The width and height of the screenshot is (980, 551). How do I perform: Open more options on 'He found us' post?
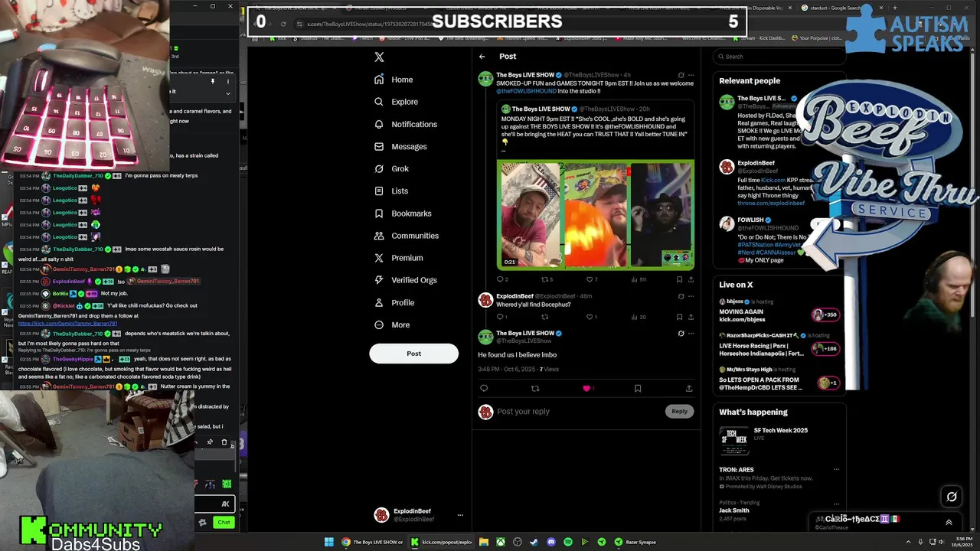(691, 333)
